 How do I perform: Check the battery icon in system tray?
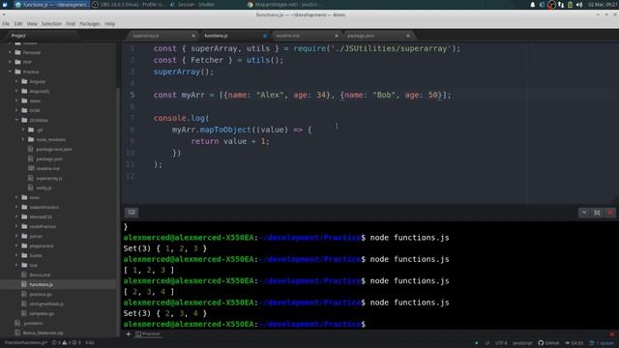tap(570, 5)
